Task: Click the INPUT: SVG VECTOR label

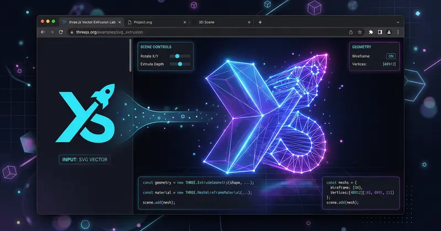Action: click(85, 159)
